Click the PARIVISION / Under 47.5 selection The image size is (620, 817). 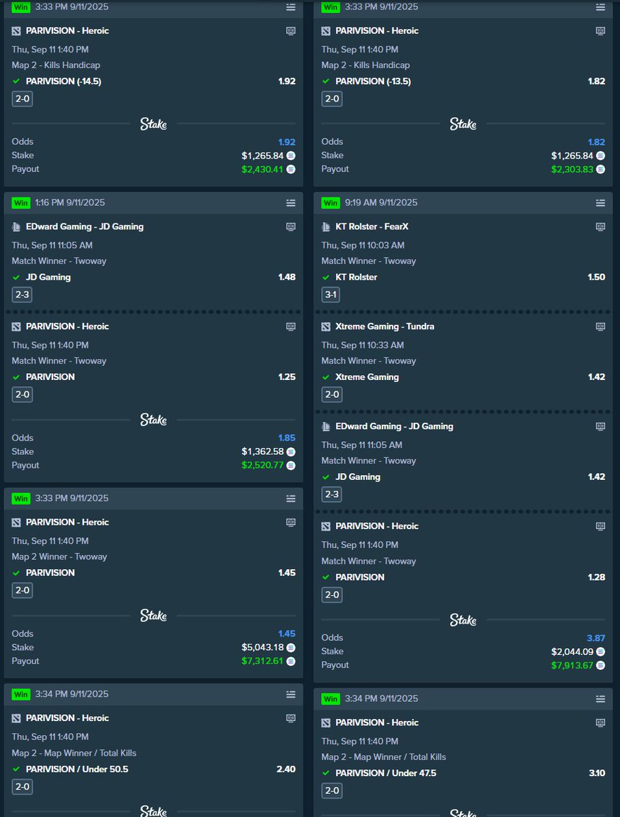point(386,773)
